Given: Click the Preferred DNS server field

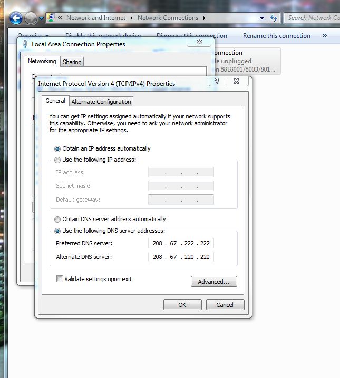Looking at the screenshot, I should 181,243.
